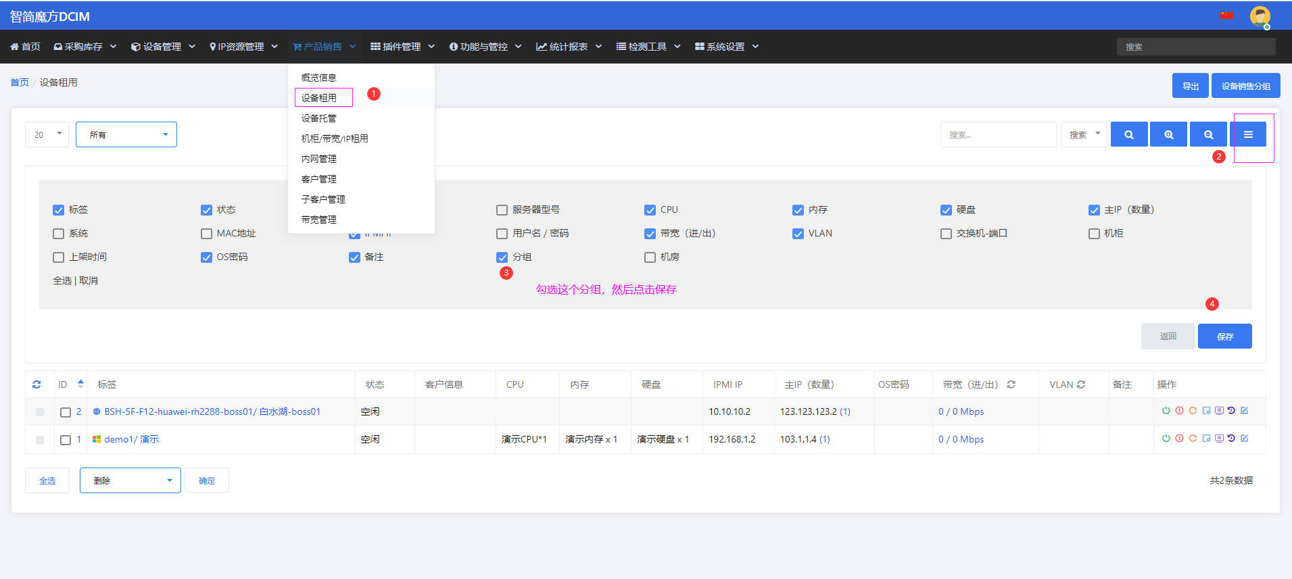Expand the IP资源管理 menu
Viewport: 1292px width, 579px height.
click(x=243, y=47)
